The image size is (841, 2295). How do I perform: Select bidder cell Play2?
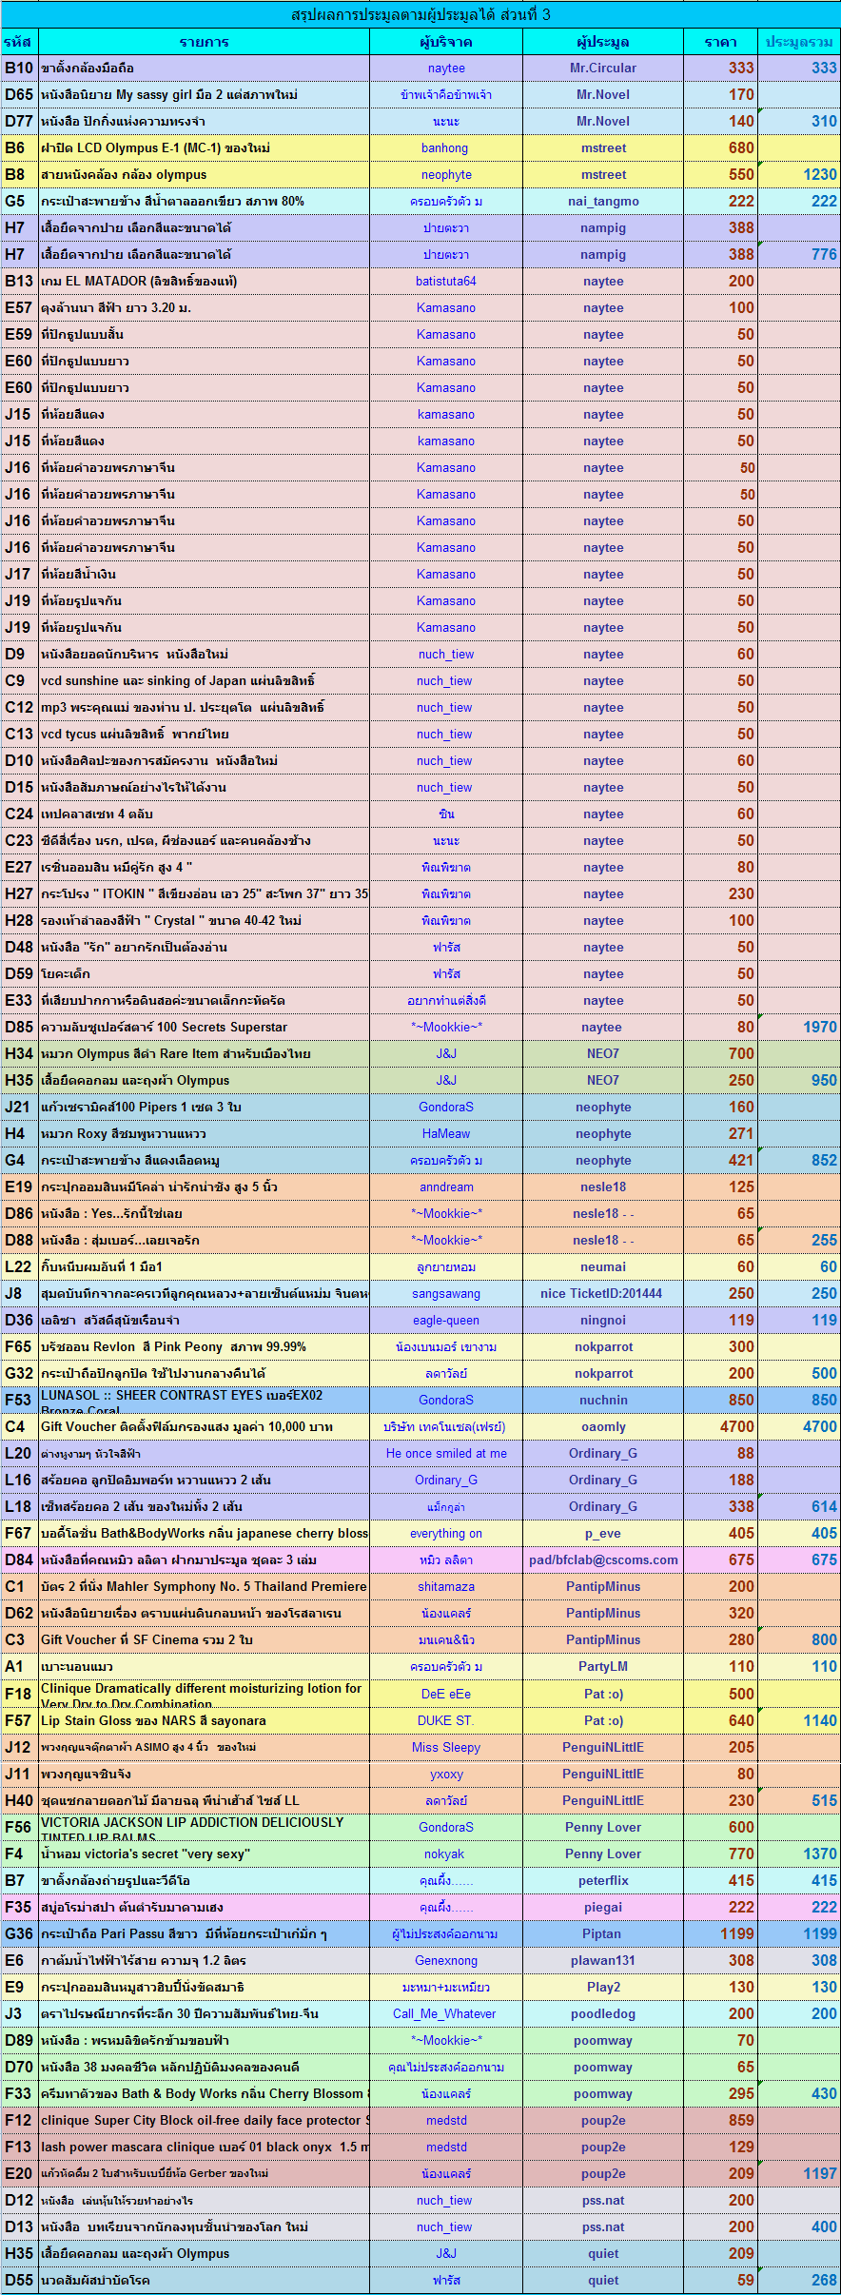pos(603,1988)
